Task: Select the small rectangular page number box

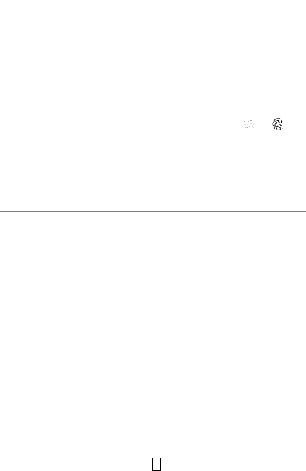Action: pyautogui.click(x=156, y=464)
